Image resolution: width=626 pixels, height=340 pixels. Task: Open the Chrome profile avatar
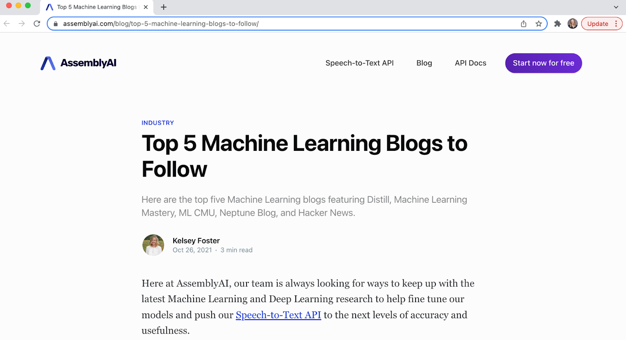click(572, 24)
